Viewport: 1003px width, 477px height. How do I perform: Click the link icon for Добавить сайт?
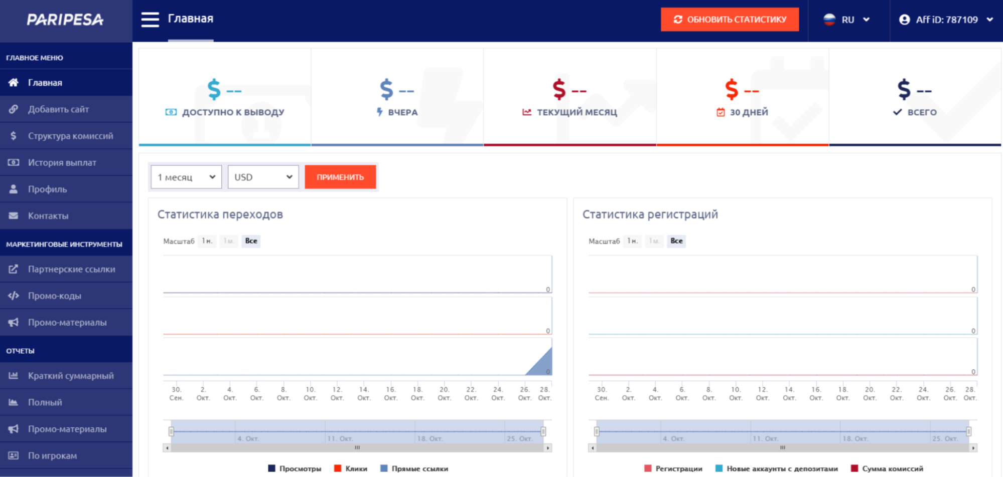pyautogui.click(x=14, y=109)
